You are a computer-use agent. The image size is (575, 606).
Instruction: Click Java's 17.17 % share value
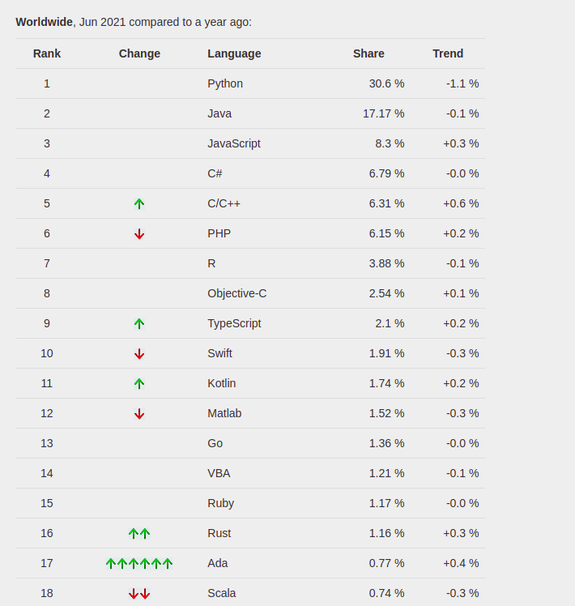coord(383,113)
